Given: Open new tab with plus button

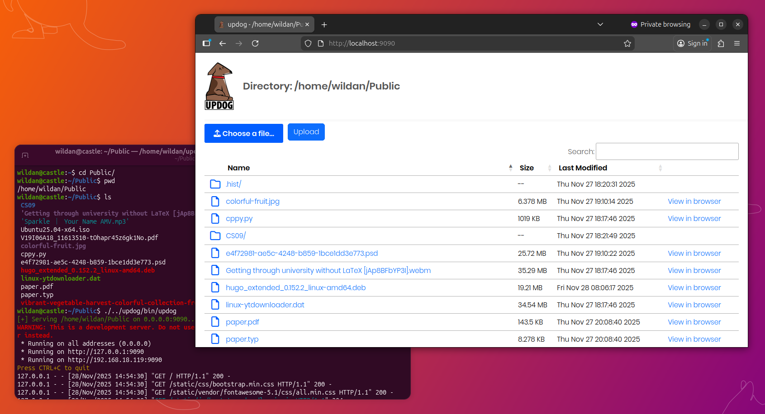Looking at the screenshot, I should click(324, 24).
